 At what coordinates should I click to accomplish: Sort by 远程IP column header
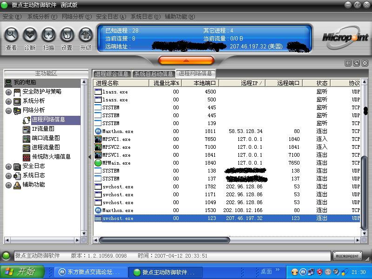(242, 83)
